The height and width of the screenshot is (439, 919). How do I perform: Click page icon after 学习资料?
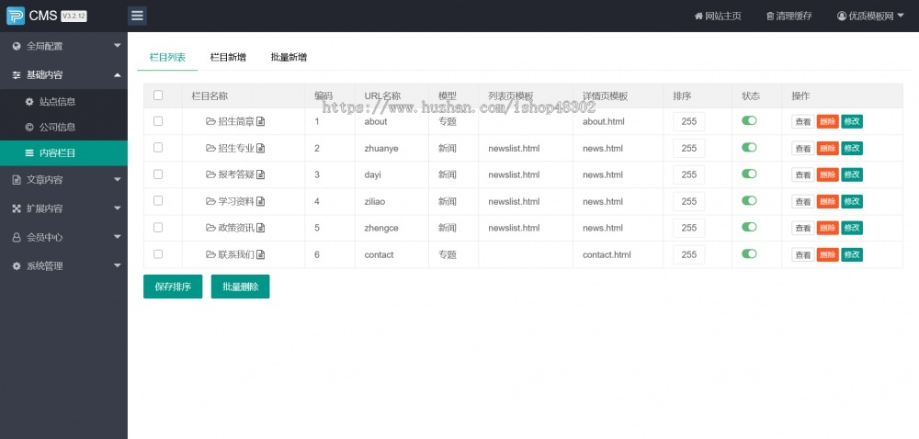point(261,201)
